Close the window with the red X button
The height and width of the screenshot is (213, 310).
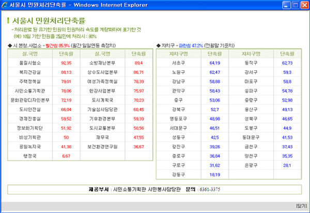[305, 5]
